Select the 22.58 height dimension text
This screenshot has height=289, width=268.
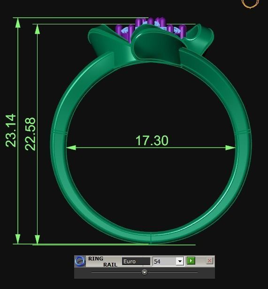31,134
